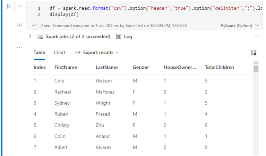The height and width of the screenshot is (156, 266).
Task: Click the table settings icon
Action: [x=254, y=52]
